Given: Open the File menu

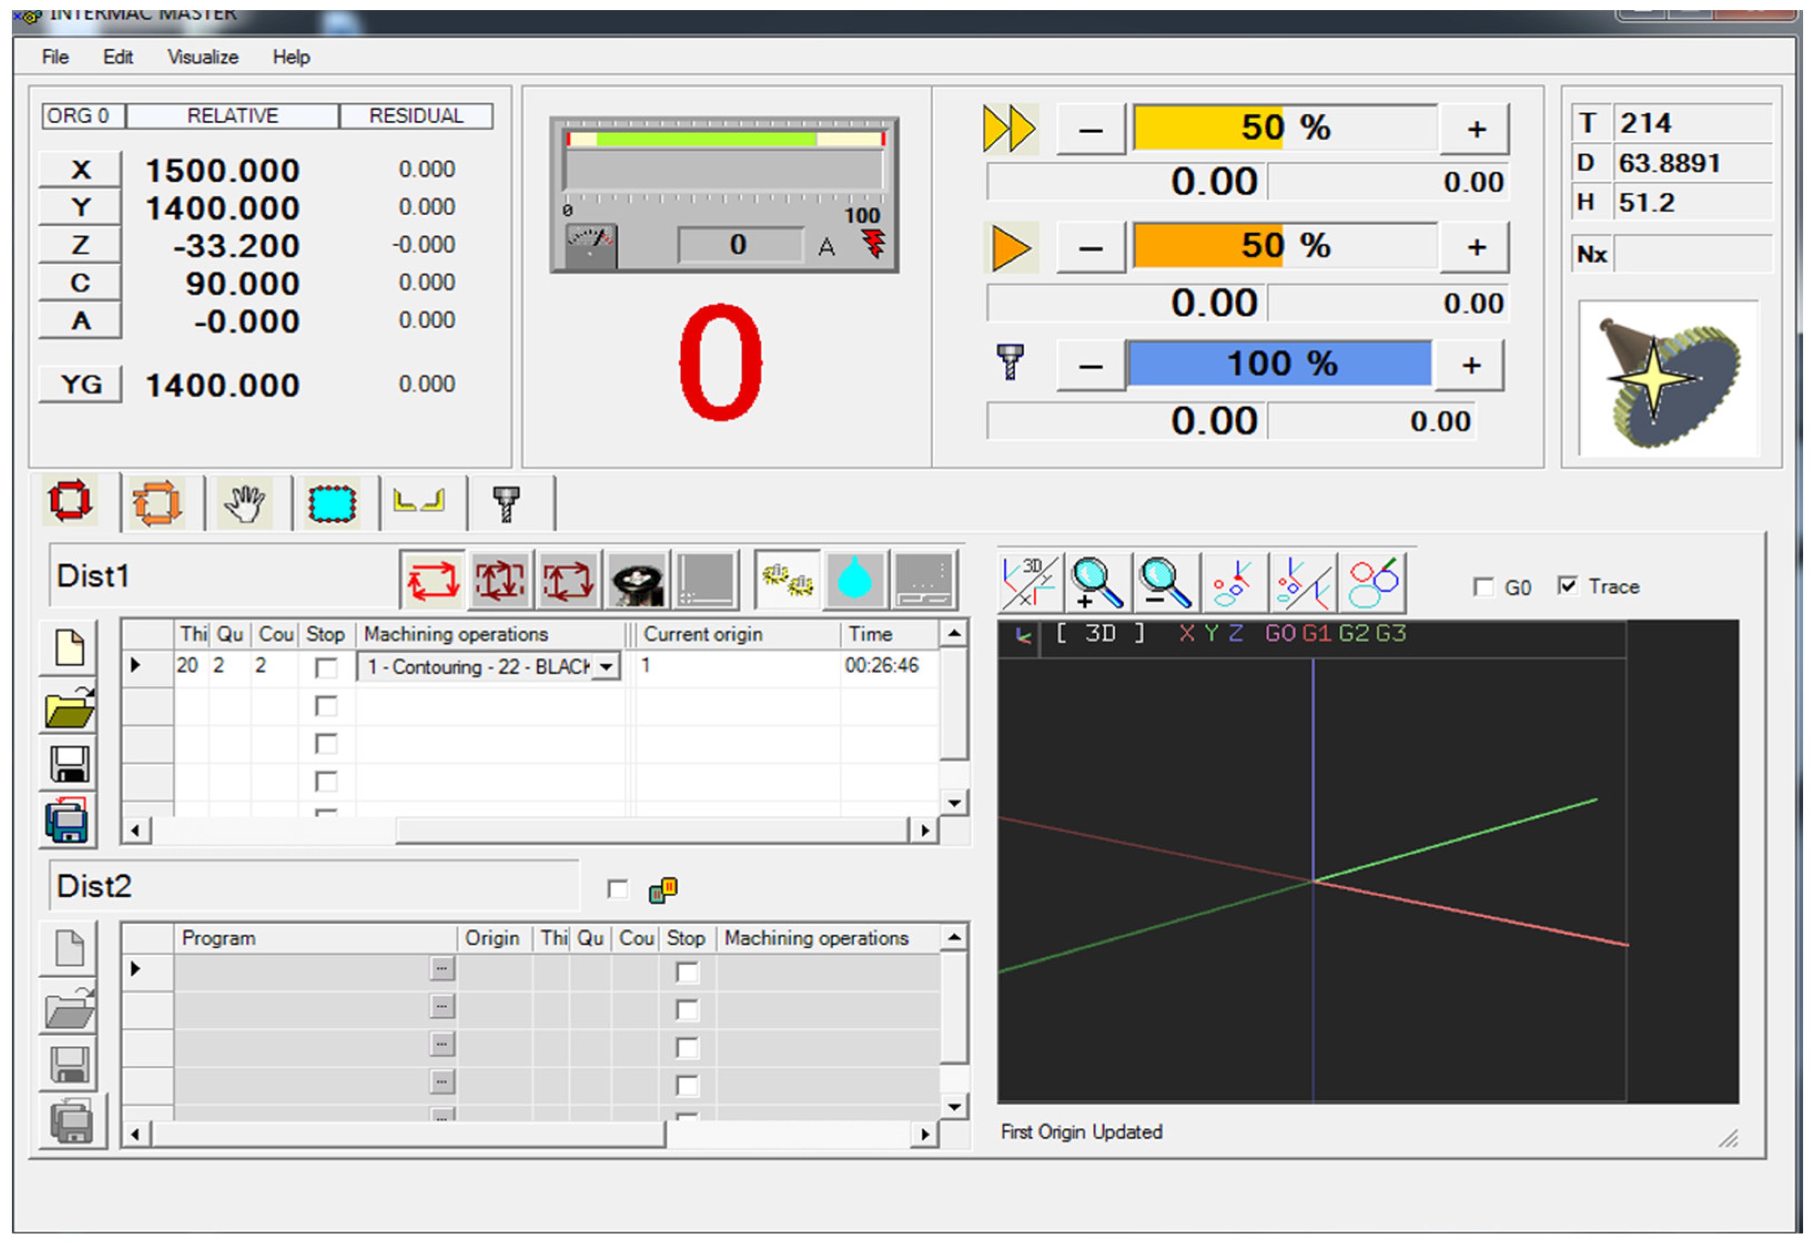Looking at the screenshot, I should 55,57.
